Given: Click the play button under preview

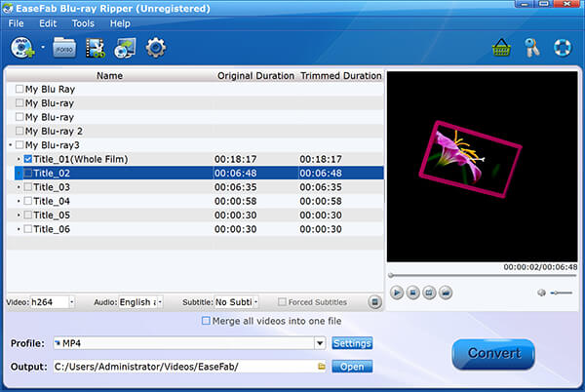Looking at the screenshot, I should (x=397, y=293).
